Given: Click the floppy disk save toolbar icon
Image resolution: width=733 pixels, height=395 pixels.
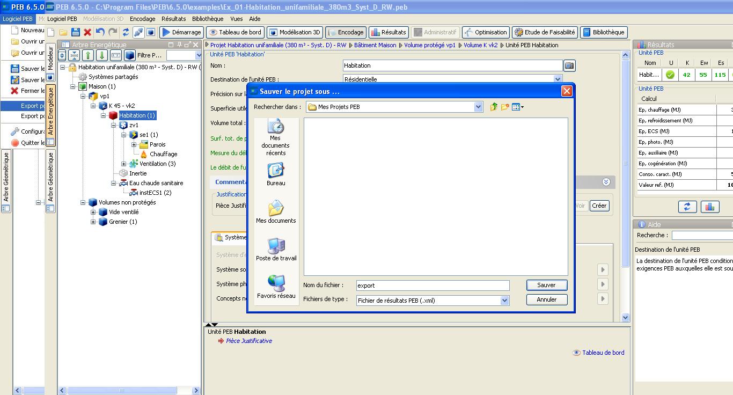Looking at the screenshot, I should tap(76, 32).
